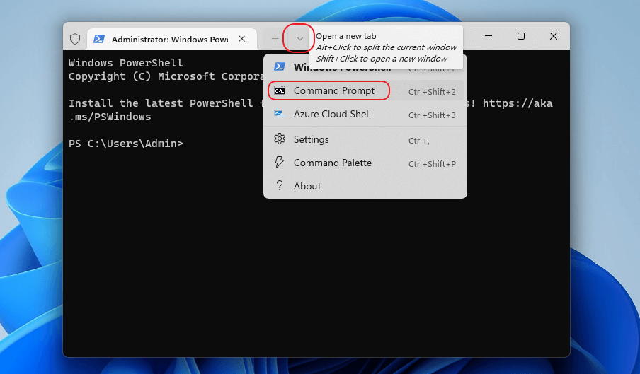Screen dimensions: 640x374
Task: Close the Administrator: Windows PowerShell tab
Action: 242,39
